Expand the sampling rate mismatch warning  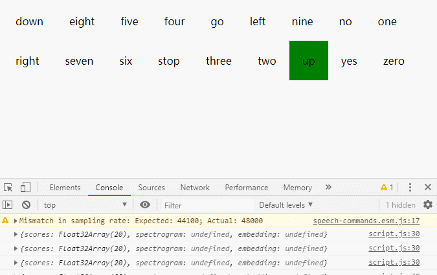coord(16,221)
